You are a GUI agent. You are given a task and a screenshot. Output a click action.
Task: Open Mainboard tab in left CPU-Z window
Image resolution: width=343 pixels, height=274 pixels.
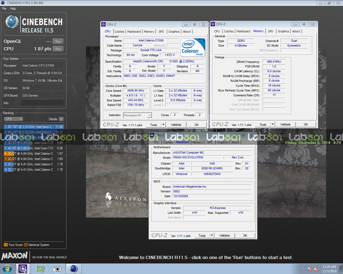[134, 32]
